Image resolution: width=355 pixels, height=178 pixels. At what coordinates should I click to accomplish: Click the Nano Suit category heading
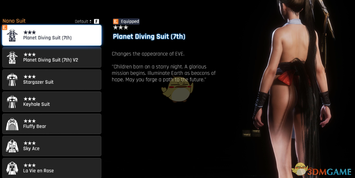point(14,21)
